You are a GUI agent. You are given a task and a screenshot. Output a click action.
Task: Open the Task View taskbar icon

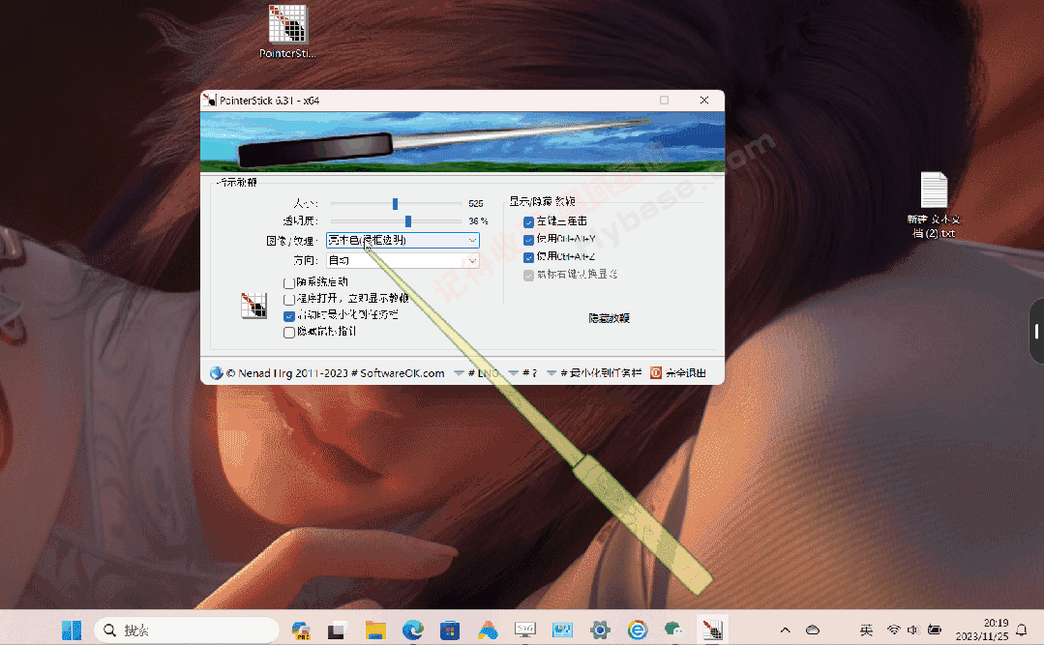coord(339,630)
